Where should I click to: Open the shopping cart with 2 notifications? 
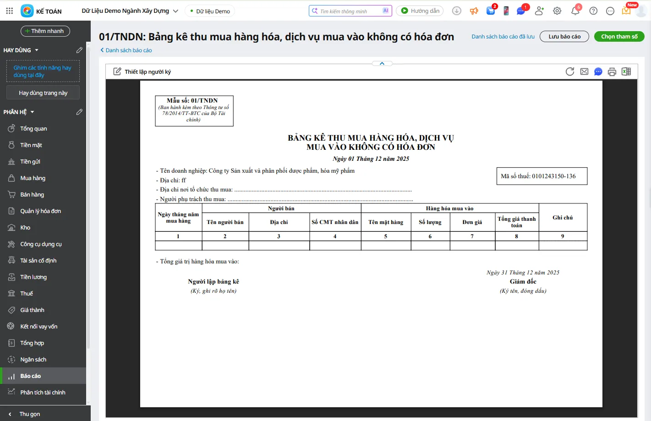(490, 10)
